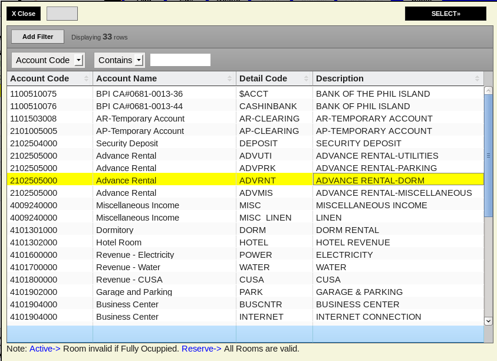Click the sort icon in Detail Code header
This screenshot has width=497, height=361.
(x=307, y=78)
